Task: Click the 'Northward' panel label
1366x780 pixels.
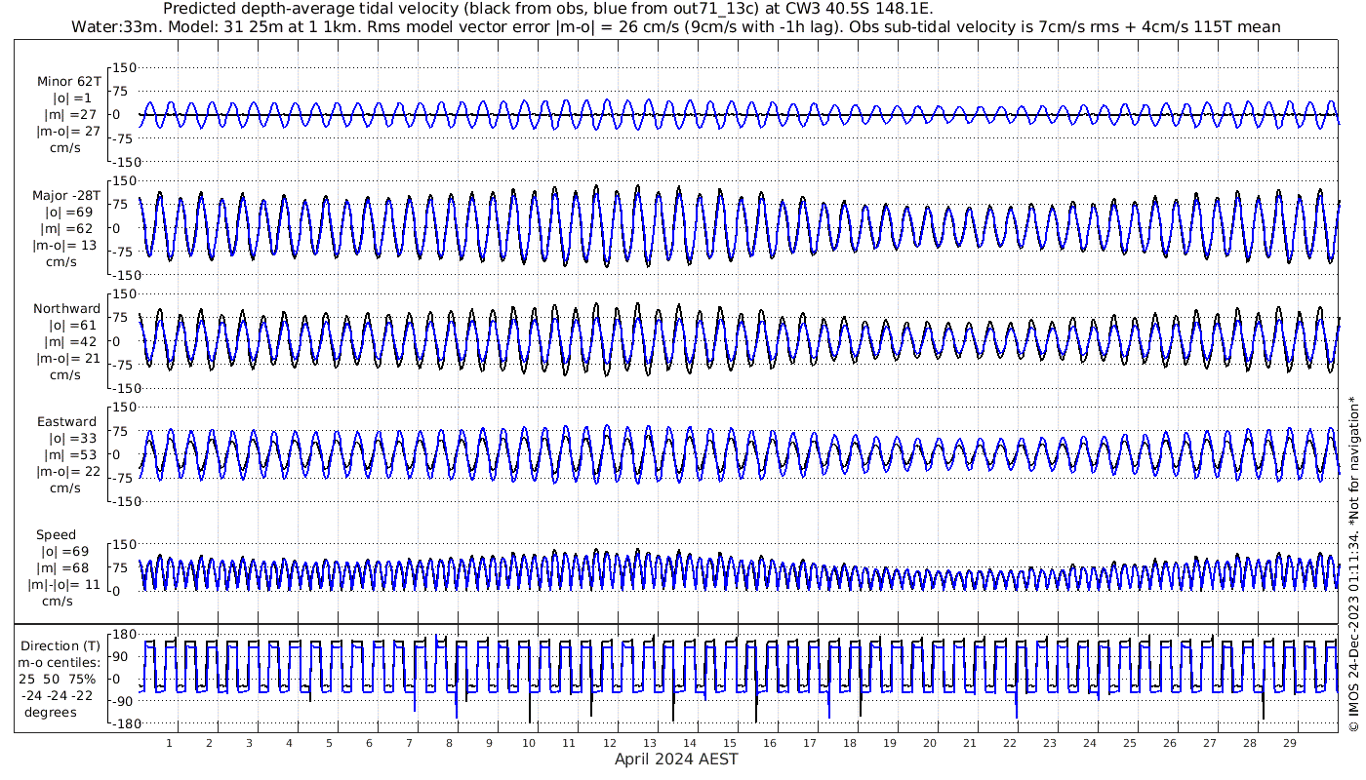Action: coord(66,309)
